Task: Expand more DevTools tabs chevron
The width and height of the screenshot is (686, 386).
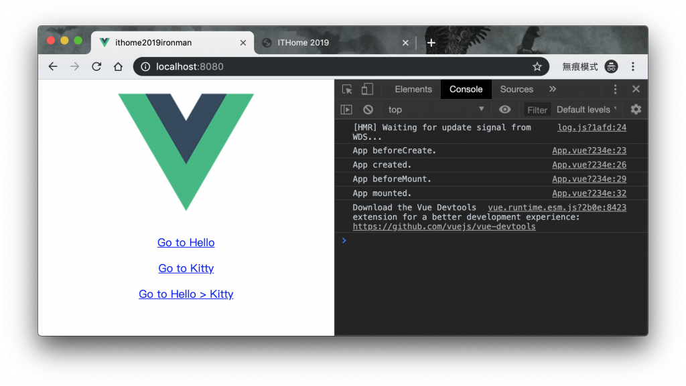Action: (x=553, y=89)
